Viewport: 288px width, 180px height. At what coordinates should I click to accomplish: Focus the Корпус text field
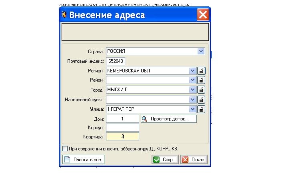[122, 128]
